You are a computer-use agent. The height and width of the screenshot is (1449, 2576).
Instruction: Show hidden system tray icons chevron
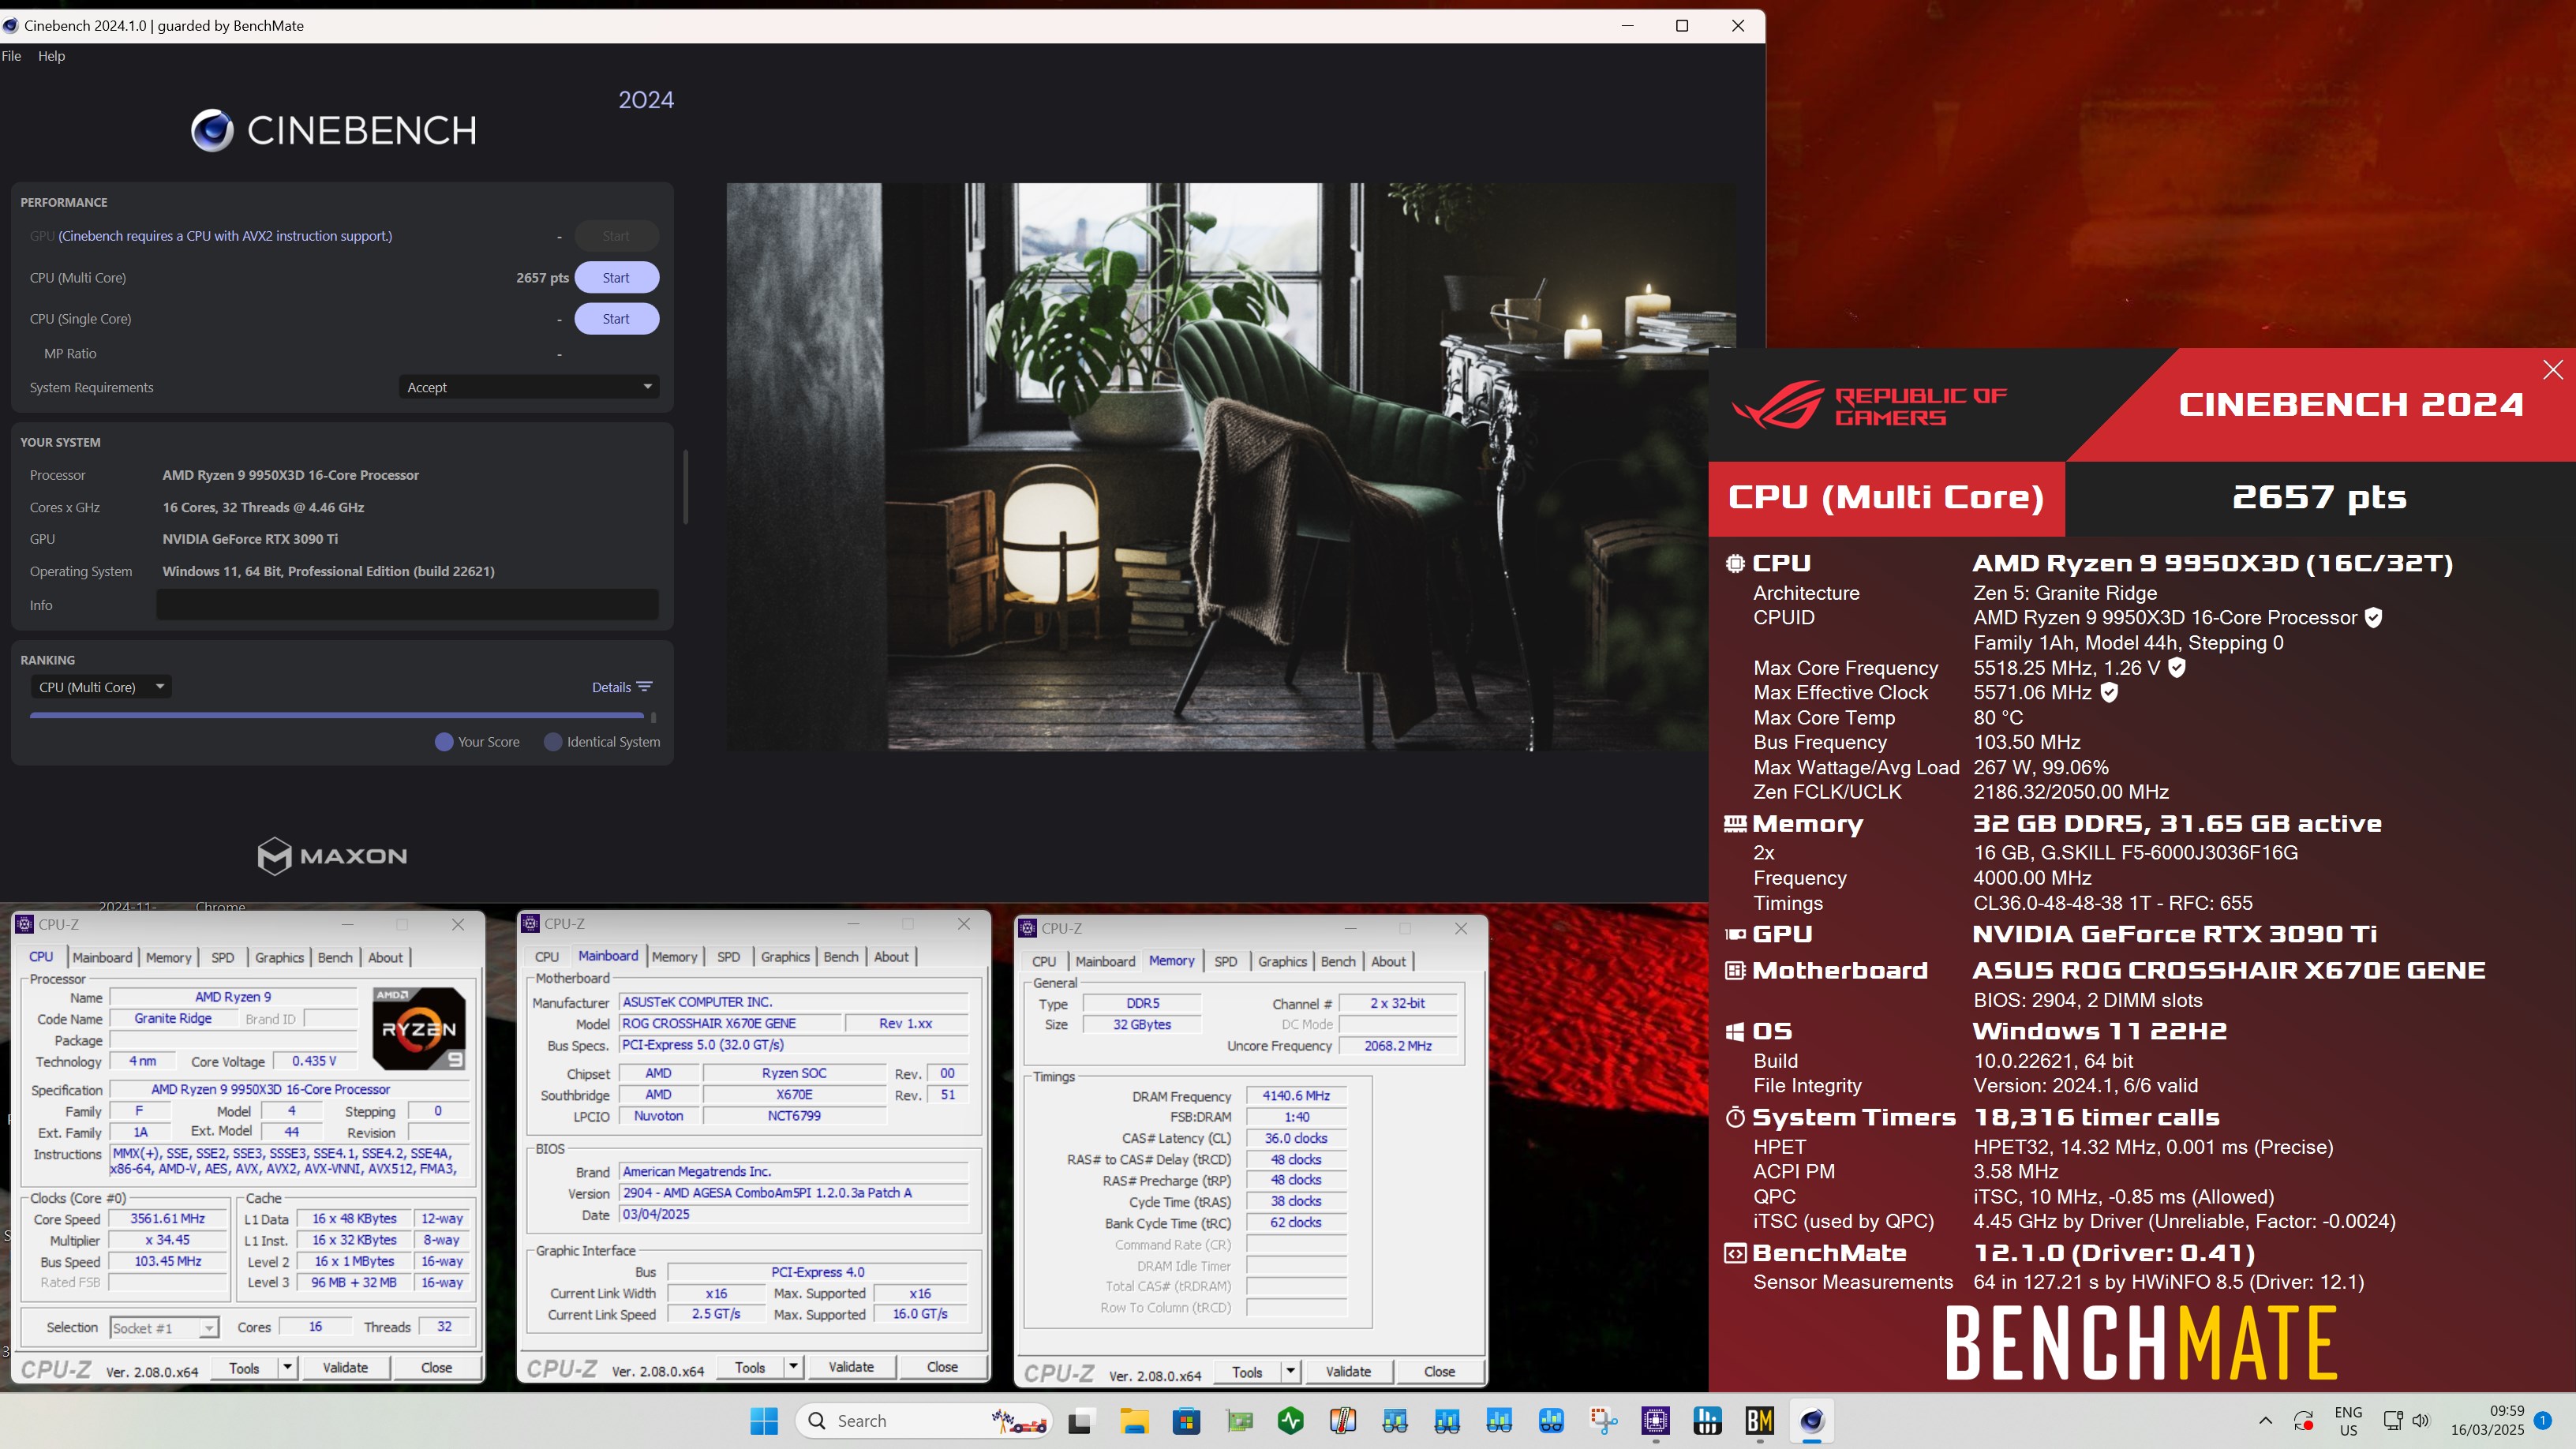[x=2265, y=1421]
